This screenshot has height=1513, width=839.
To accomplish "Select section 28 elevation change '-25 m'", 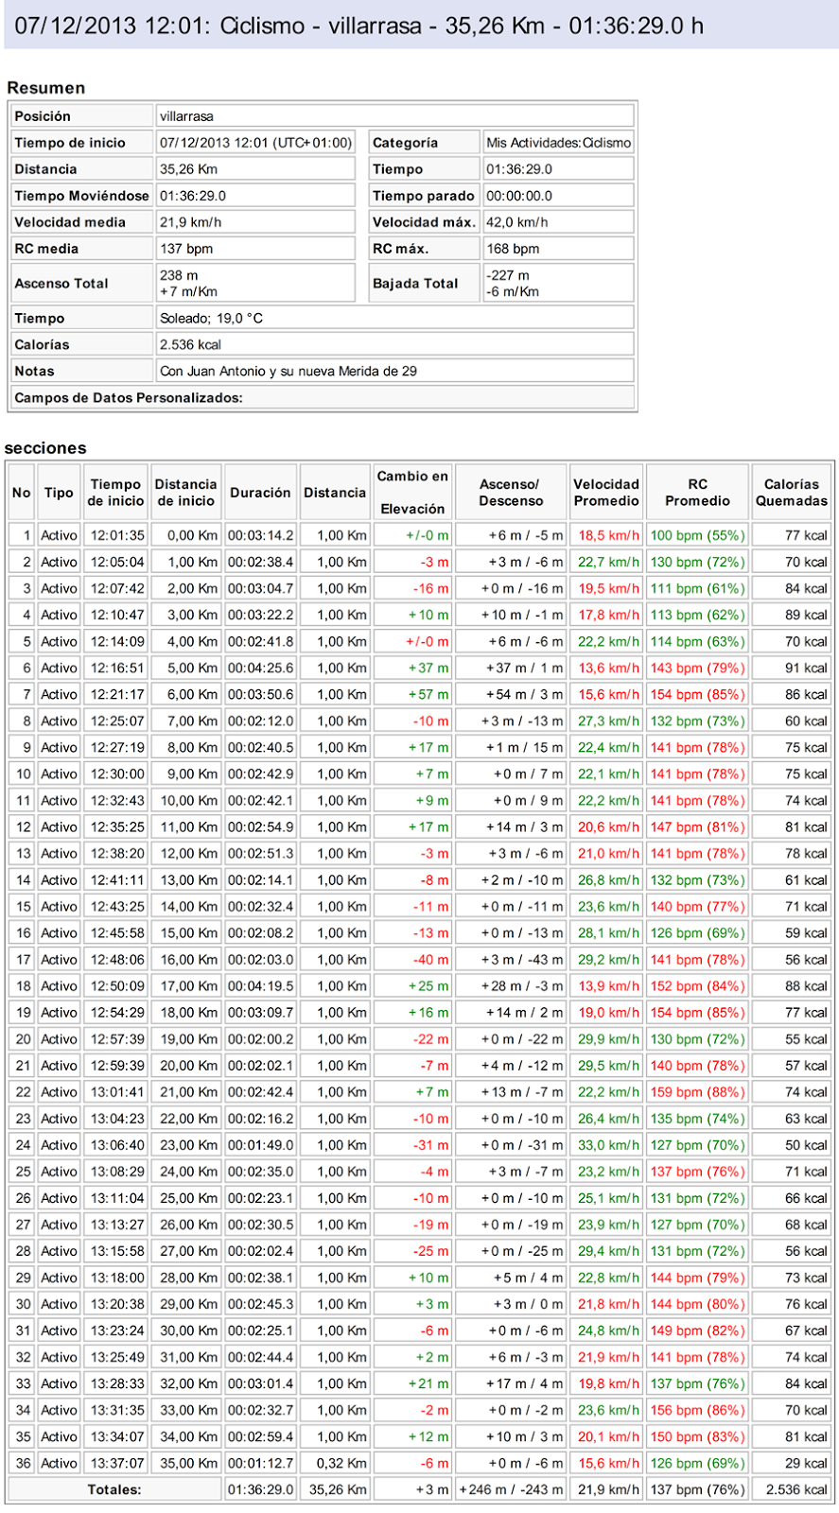I will coord(430,1250).
